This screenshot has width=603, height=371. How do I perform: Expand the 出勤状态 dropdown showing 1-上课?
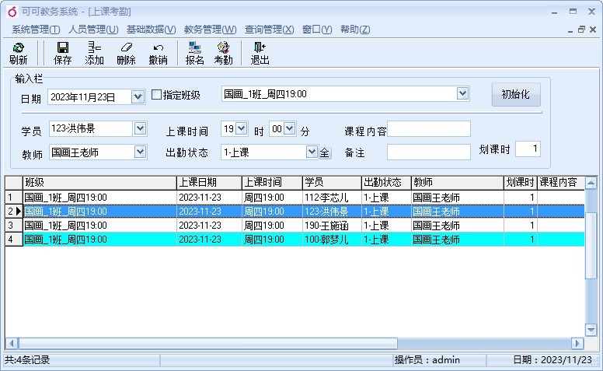pos(312,152)
